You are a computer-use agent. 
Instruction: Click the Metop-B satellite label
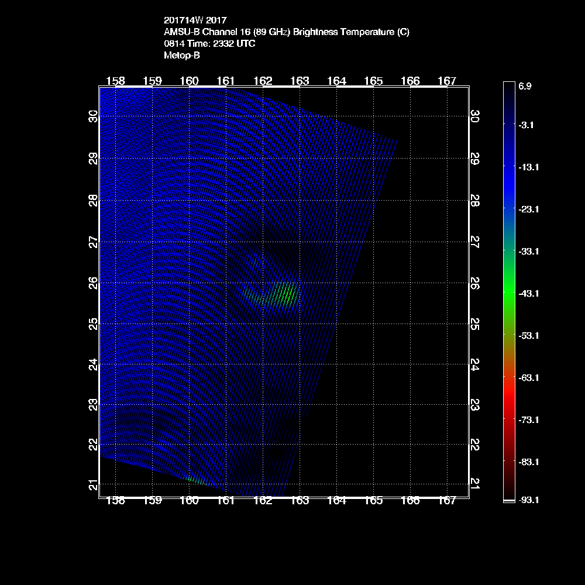point(182,56)
